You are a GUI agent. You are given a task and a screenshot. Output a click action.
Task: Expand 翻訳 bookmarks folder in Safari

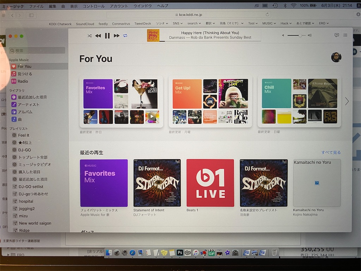pos(210,23)
